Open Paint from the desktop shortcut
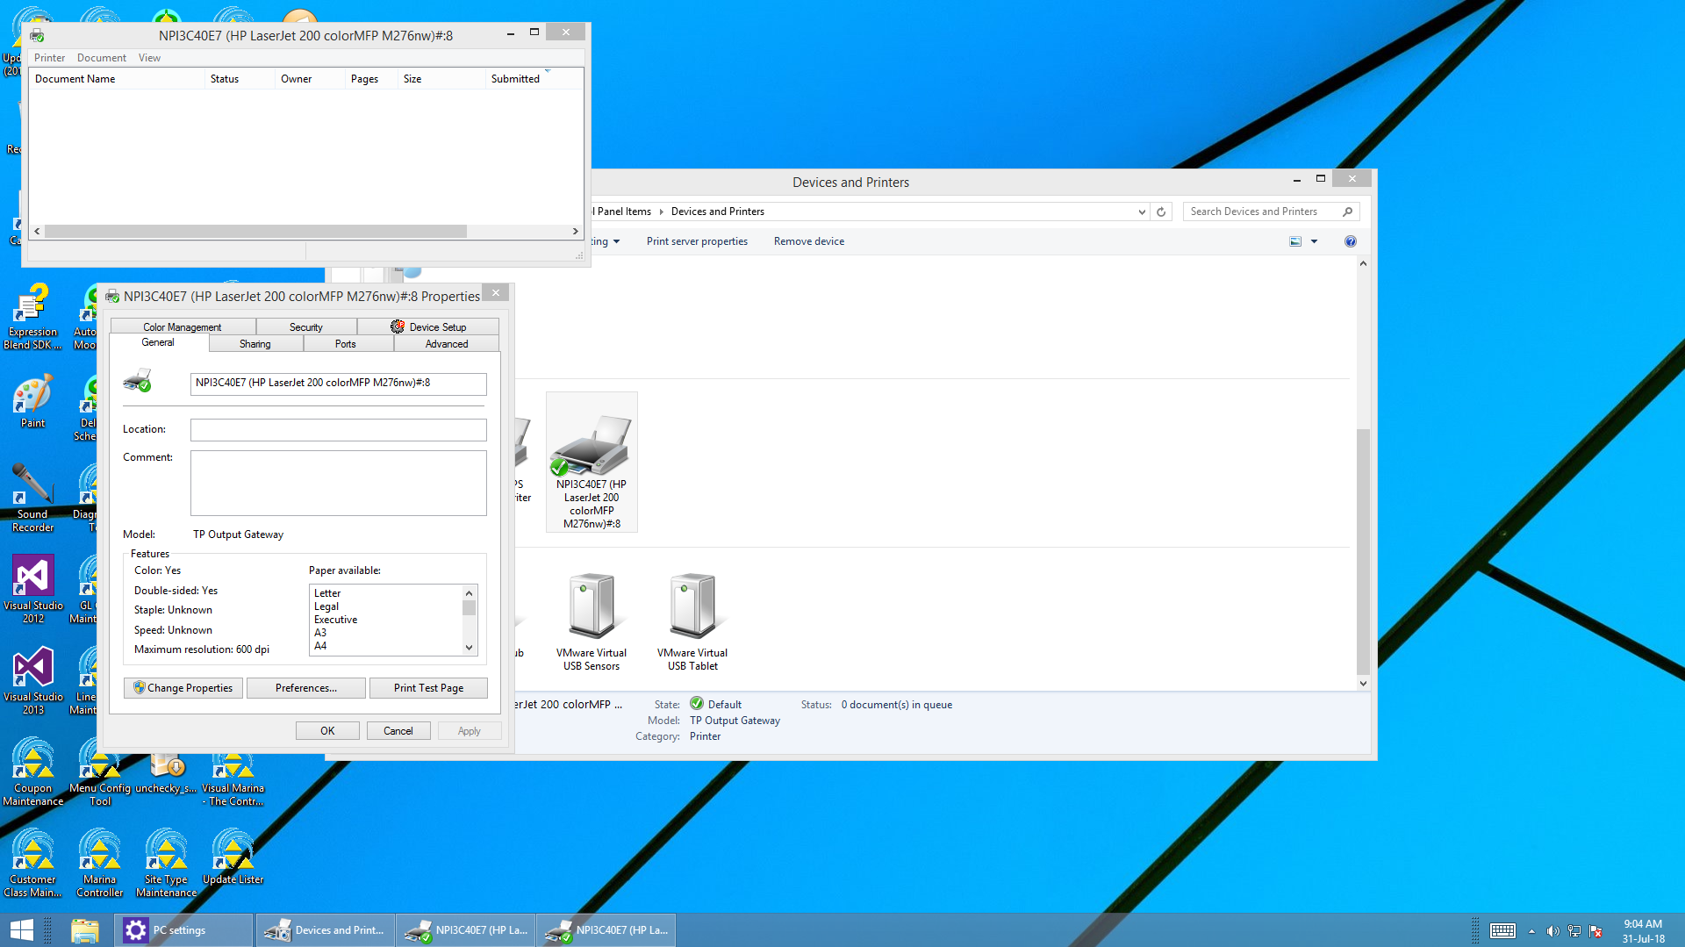The height and width of the screenshot is (947, 1685). tap(32, 401)
